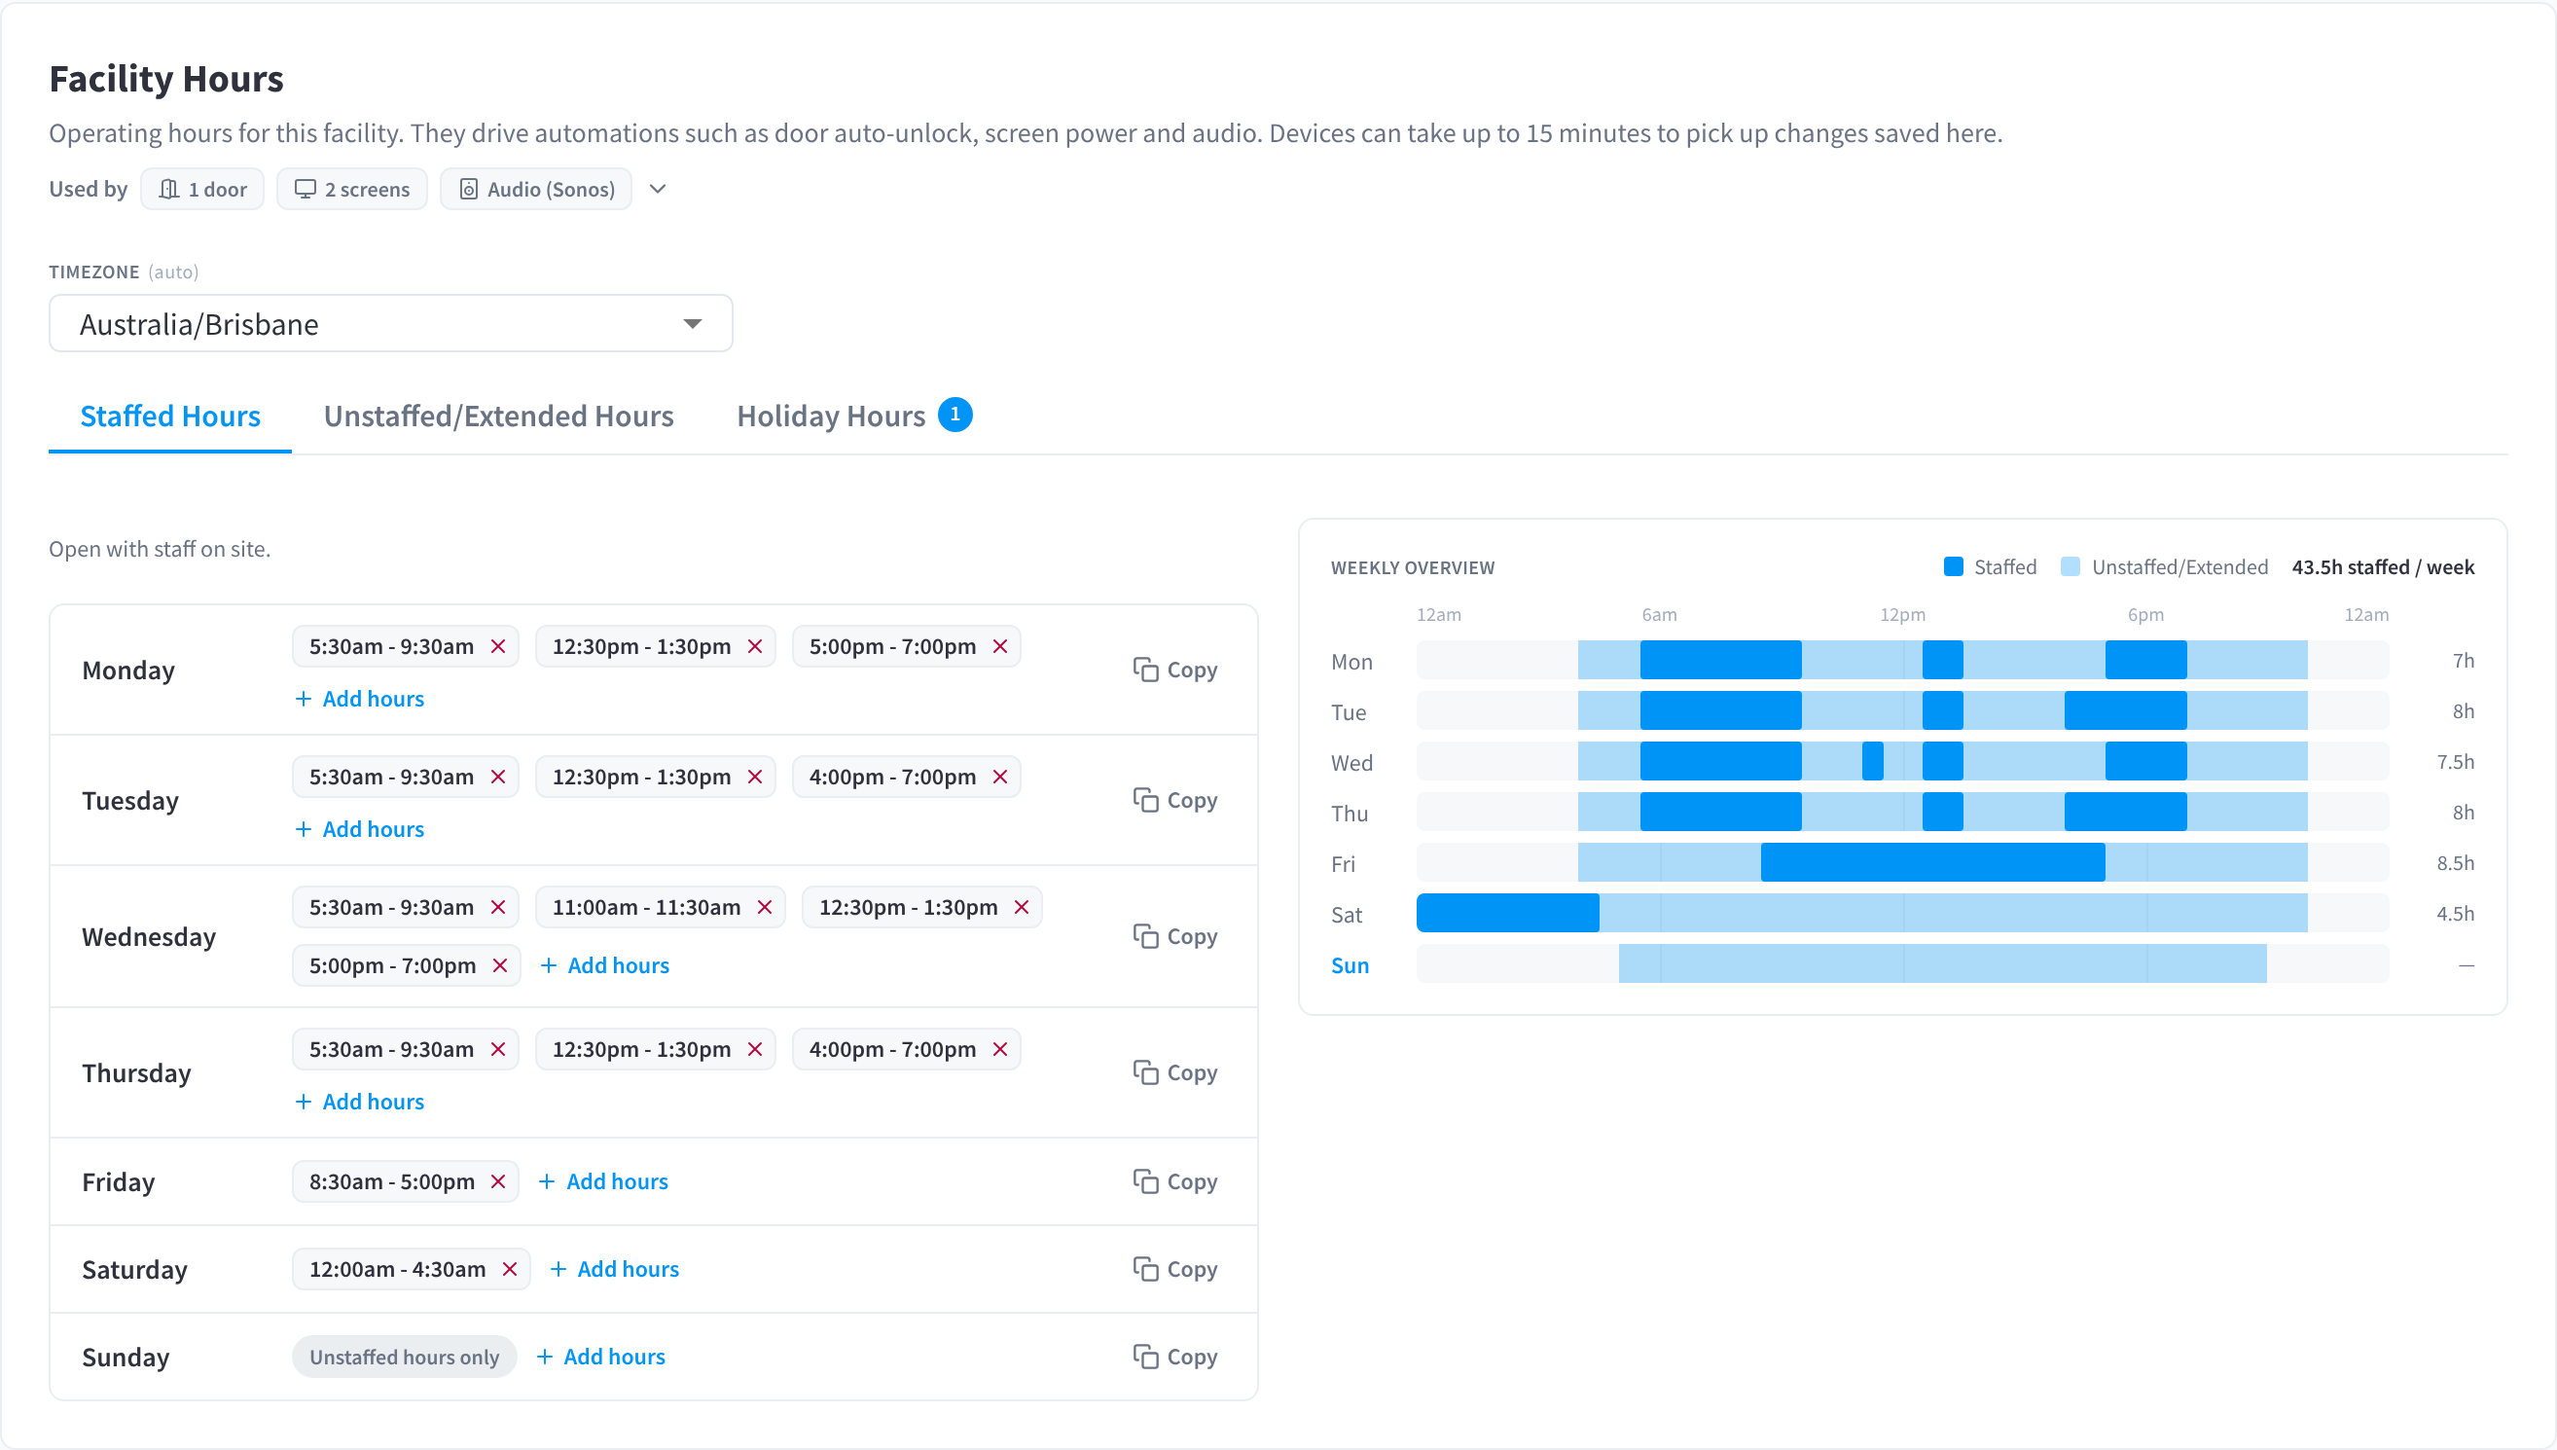
Task: Select Saturday staffed bar in overview
Action: click(x=1507, y=913)
